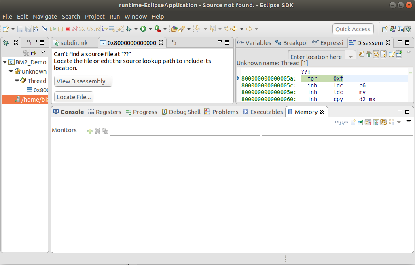Switch to the Variables tab

(x=254, y=42)
